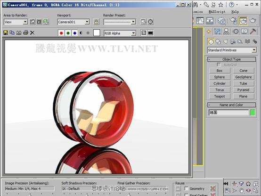Image resolution: width=261 pixels, height=196 pixels.
Task: Open Rendered Frame Window teapot icon
Action: point(243,21)
